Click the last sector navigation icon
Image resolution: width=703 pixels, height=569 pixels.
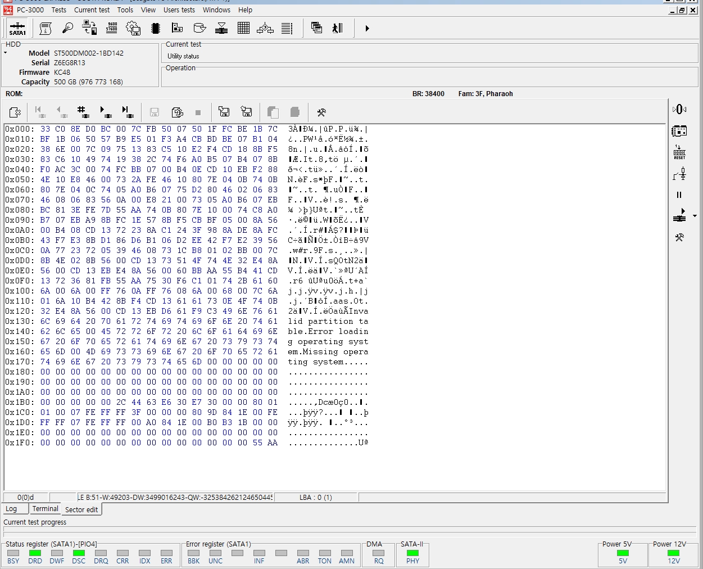click(128, 112)
